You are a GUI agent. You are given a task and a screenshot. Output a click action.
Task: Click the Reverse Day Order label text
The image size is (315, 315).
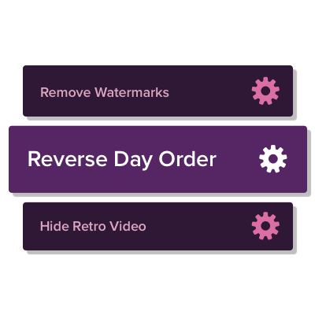122,160
